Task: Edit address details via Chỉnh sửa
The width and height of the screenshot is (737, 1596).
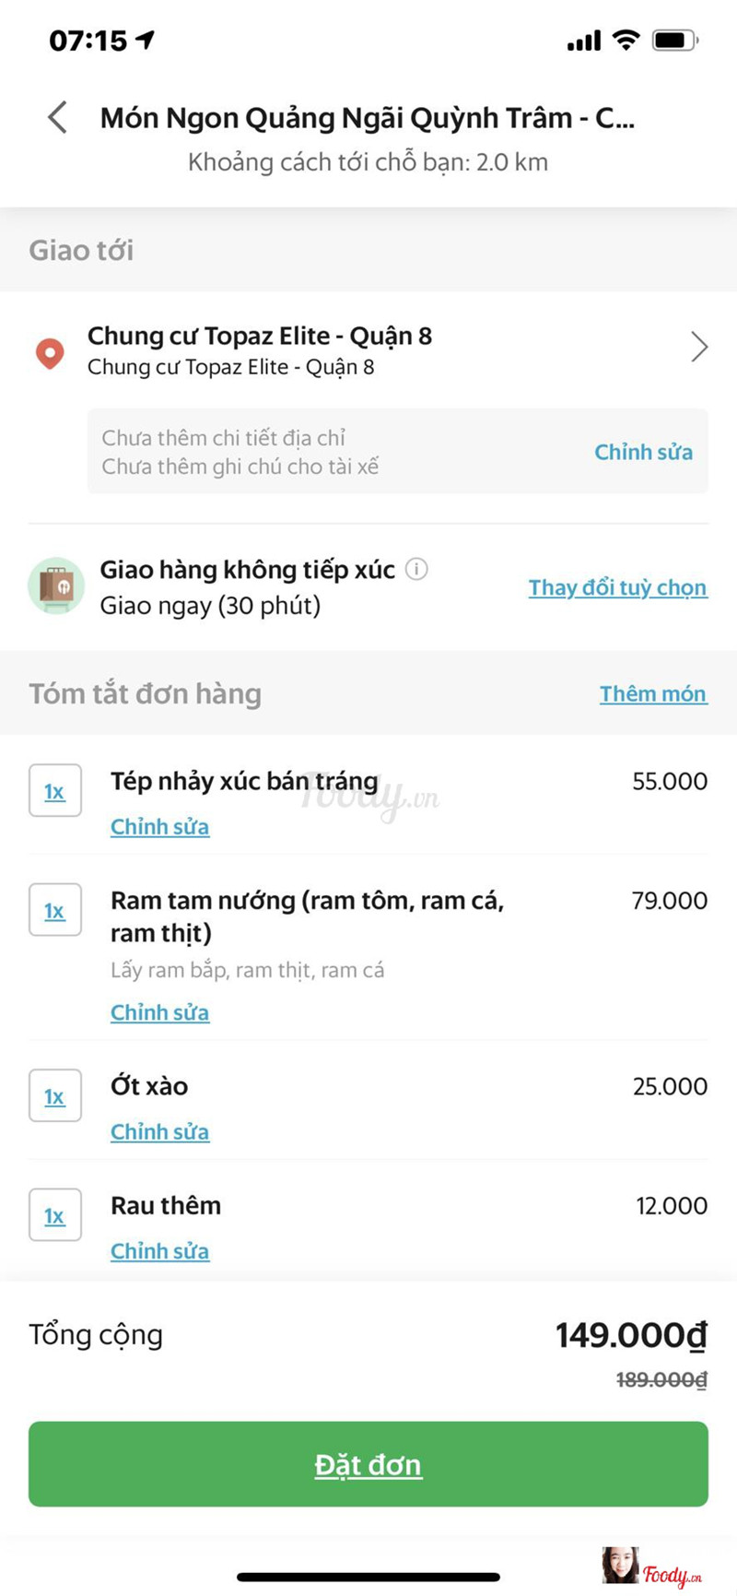Action: (643, 452)
